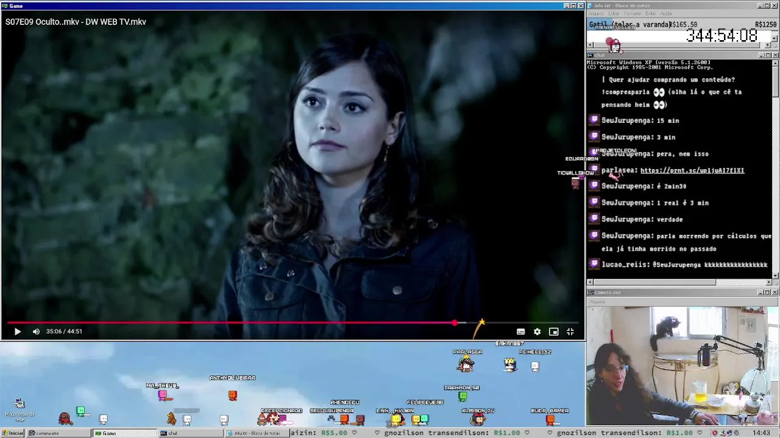
Task: Open the Ajuda menu in Notepad
Action: [x=666, y=13]
